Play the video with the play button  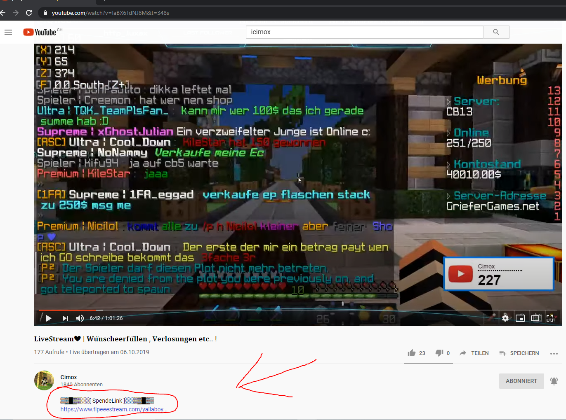click(49, 318)
